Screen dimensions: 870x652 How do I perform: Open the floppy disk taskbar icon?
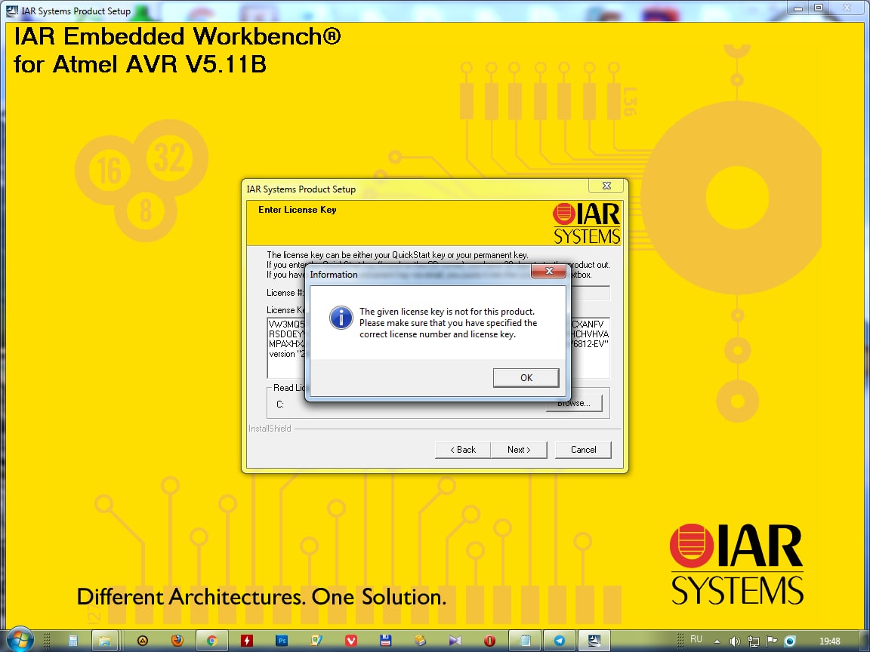tap(386, 641)
